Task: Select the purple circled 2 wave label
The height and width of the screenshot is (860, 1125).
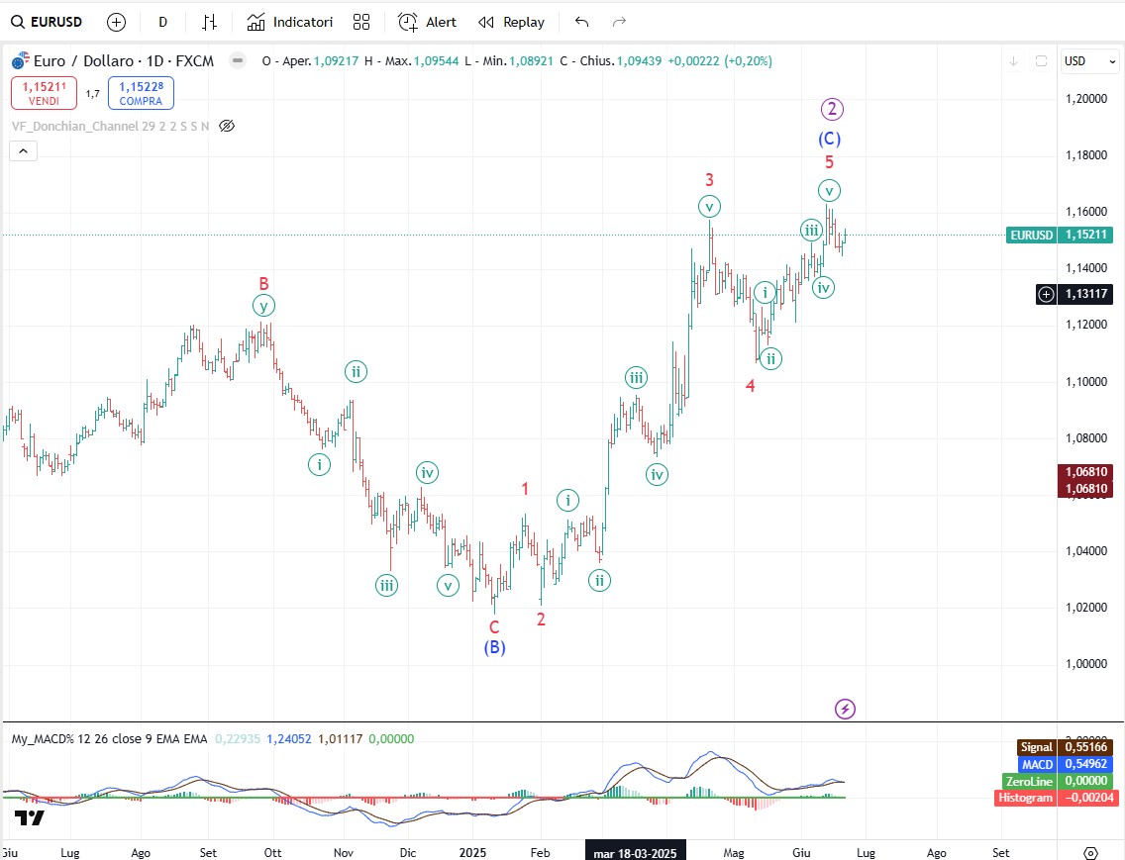Action: click(832, 109)
